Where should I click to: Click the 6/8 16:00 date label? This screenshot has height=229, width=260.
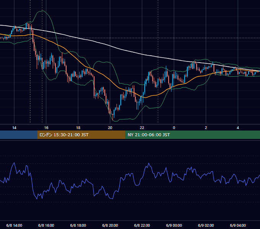(46, 225)
